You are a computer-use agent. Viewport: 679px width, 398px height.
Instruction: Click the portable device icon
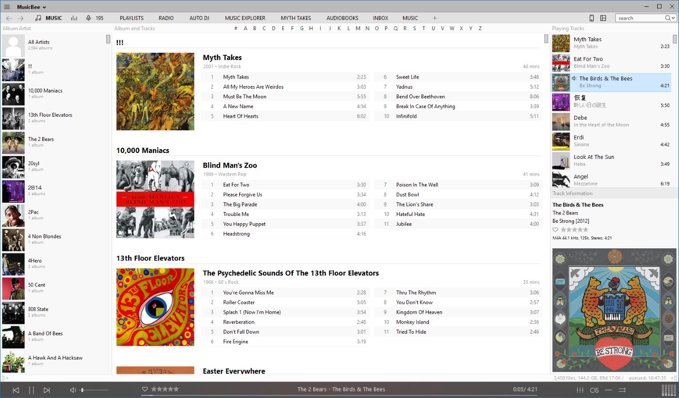point(591,18)
